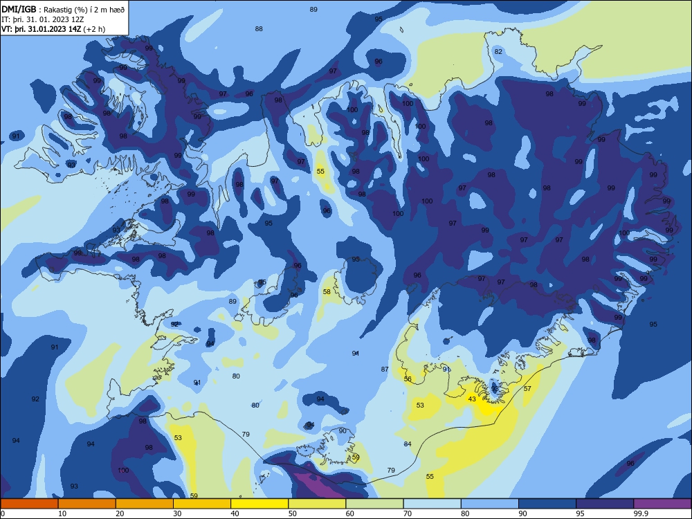Click the bright yellow 40–50 legend swatch
The height and width of the screenshot is (519, 692).
click(259, 504)
